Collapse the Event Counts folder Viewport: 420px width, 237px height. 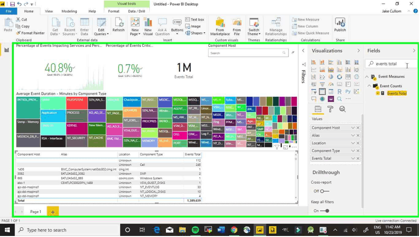click(x=369, y=86)
